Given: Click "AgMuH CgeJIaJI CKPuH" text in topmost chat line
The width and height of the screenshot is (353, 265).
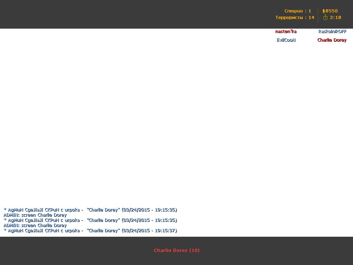Looking at the screenshot, I should click(33, 210).
